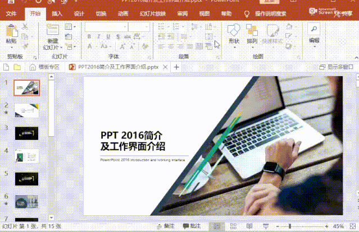Screen dimensions: 359x232
Task: Activate the Format Painter brush
Action: (x=25, y=46)
